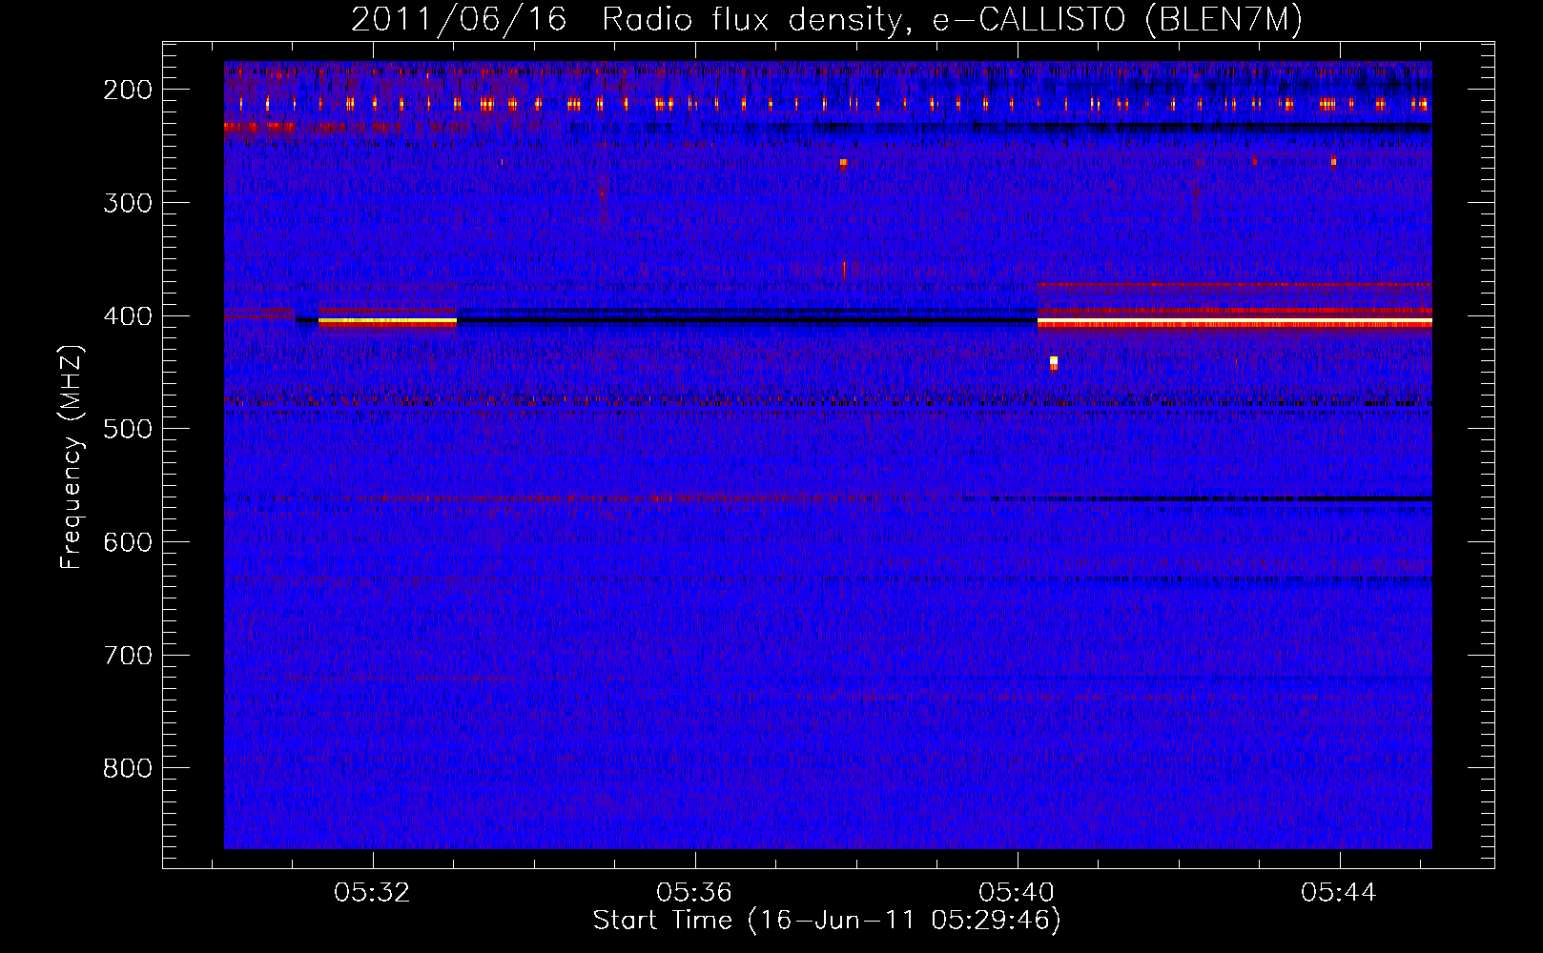Image resolution: width=1543 pixels, height=953 pixels.
Task: Click the plot title mentioning e-CALLISTO (BLEN7M)
Action: click(826, 19)
